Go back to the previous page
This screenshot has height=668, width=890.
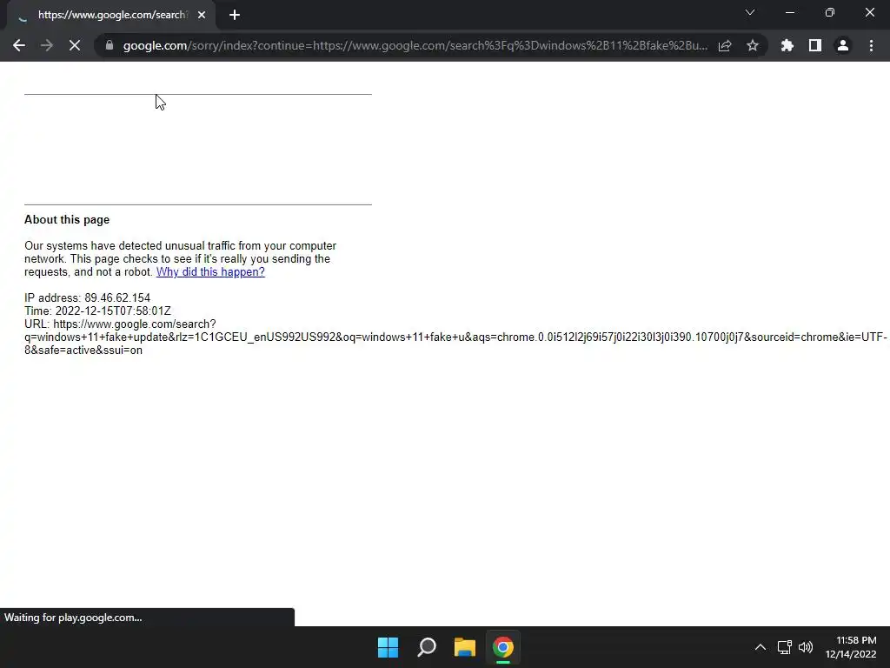click(x=19, y=45)
